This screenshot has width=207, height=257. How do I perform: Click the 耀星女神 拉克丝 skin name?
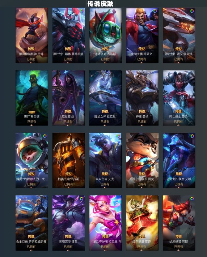[105, 117]
